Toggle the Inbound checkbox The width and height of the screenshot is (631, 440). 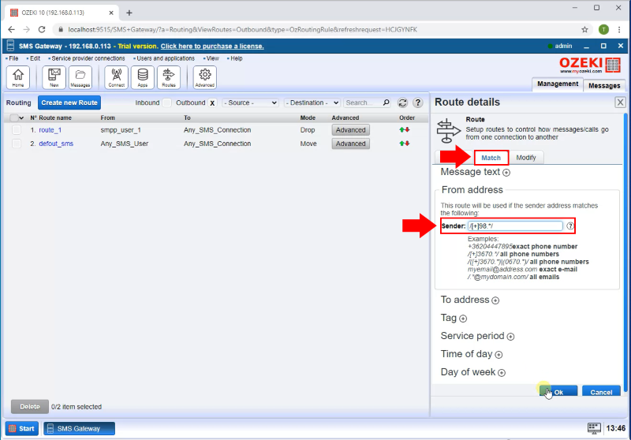[x=167, y=103]
